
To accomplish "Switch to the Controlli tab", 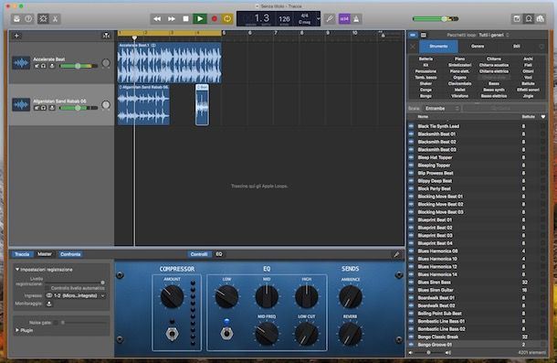I will point(199,254).
